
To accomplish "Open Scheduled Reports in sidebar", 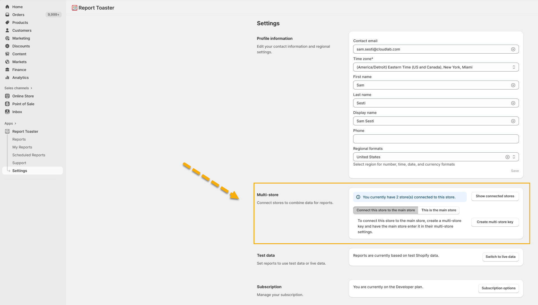I will point(29,155).
